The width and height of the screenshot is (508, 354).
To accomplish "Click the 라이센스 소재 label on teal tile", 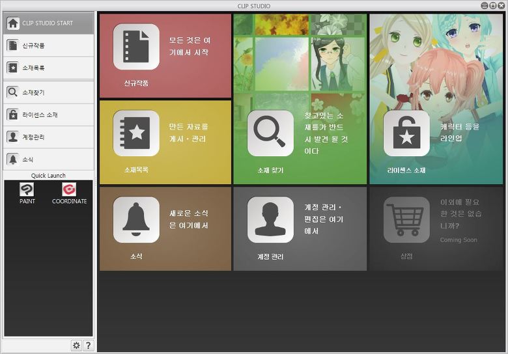I will pos(406,170).
